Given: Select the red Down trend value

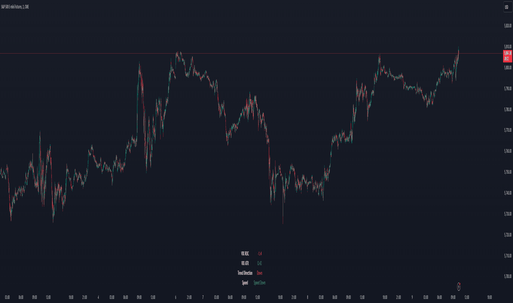Looking at the screenshot, I should (259, 273).
